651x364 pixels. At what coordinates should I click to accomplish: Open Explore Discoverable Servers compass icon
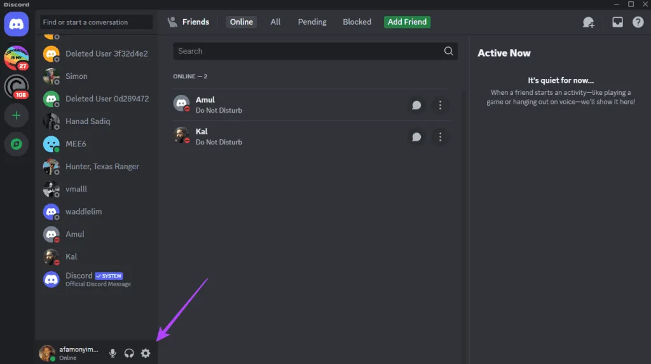(17, 144)
